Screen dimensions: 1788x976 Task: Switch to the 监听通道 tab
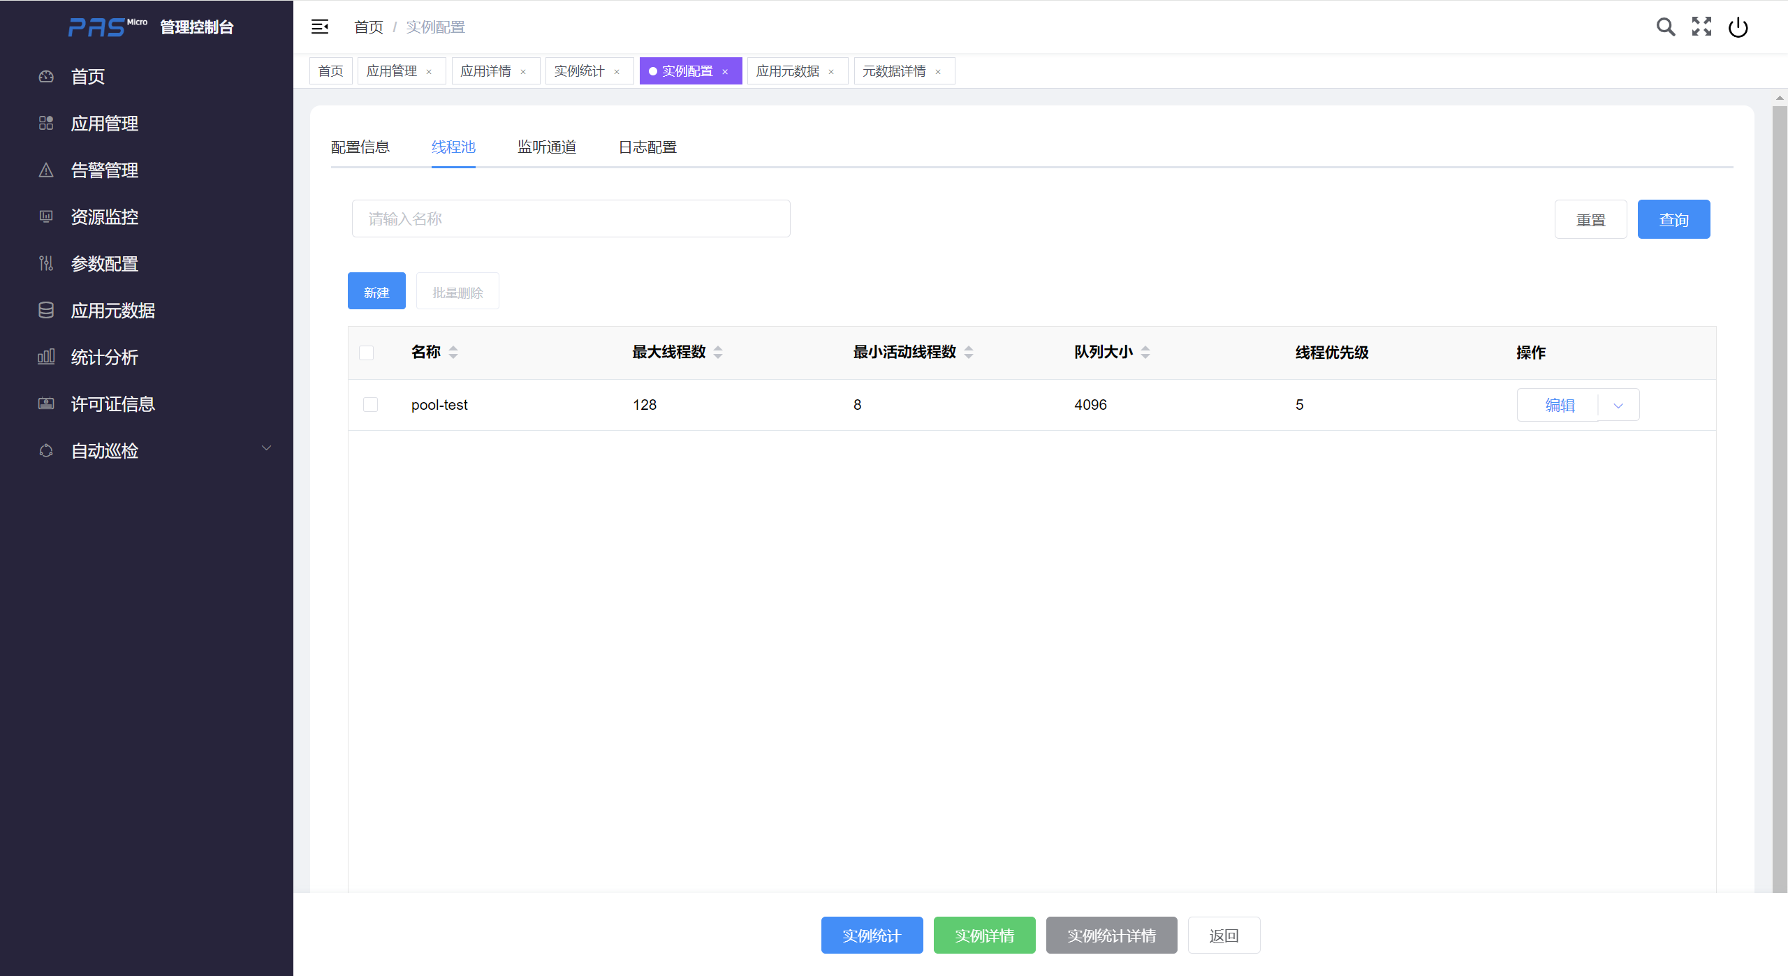pos(547,147)
